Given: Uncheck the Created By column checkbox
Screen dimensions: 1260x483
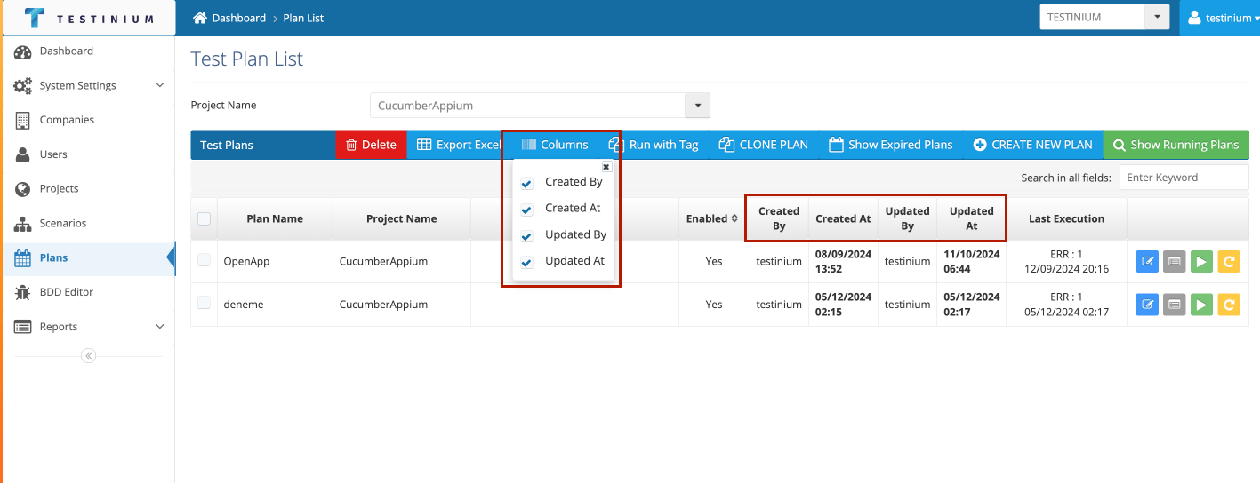Looking at the screenshot, I should pyautogui.click(x=526, y=183).
